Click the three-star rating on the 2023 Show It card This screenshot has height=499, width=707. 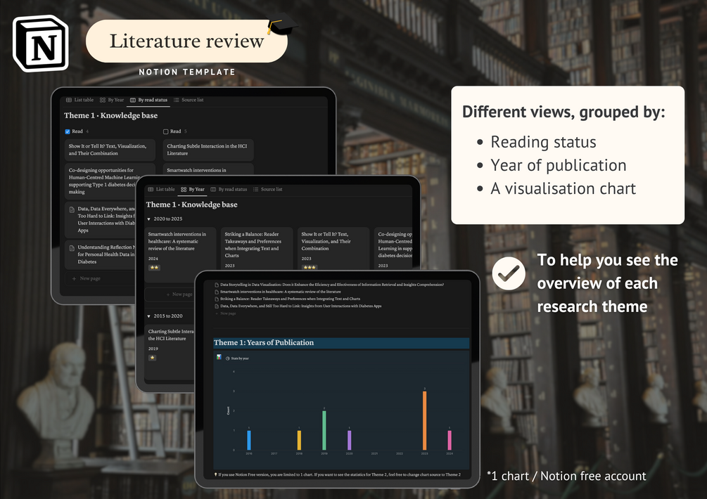point(310,268)
